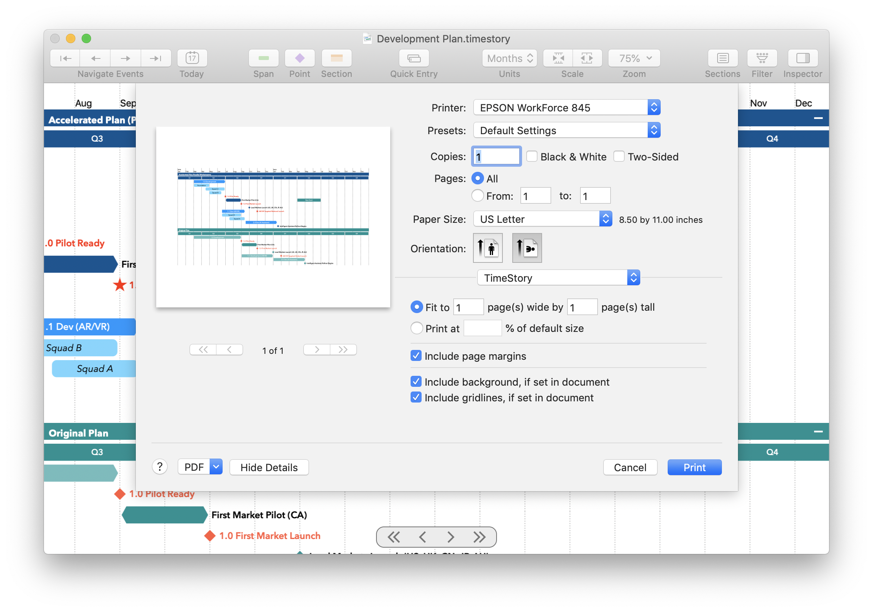Click the print preview page thumbnail
The width and height of the screenshot is (873, 612).
(x=273, y=217)
